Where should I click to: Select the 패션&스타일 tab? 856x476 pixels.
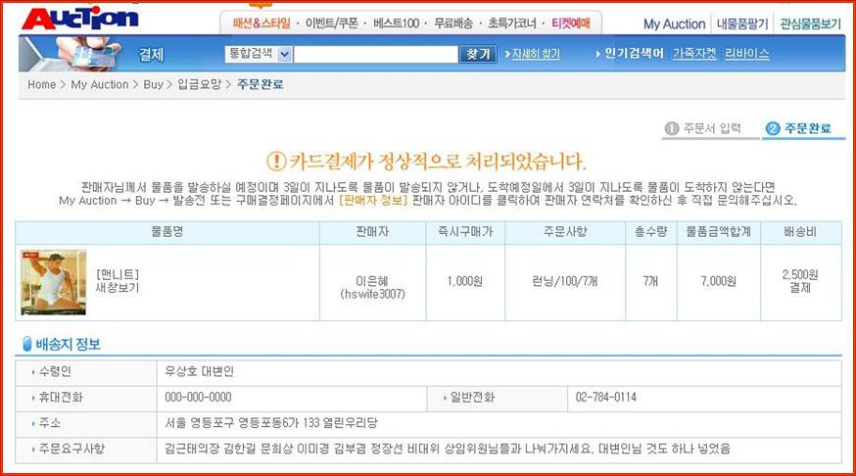262,24
